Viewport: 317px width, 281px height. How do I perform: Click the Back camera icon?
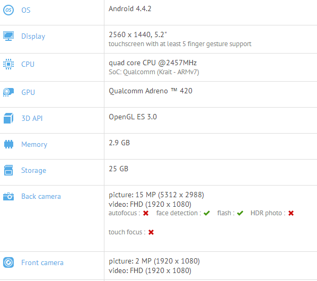pos(8,196)
